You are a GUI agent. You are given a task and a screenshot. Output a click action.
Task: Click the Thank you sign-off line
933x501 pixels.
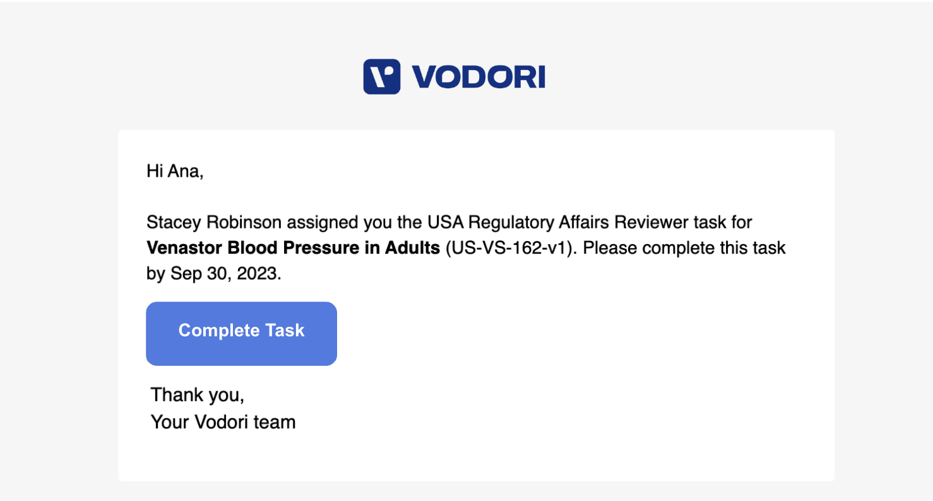point(197,395)
